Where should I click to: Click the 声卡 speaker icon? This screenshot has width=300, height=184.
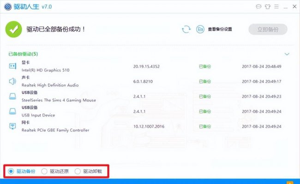point(12,81)
